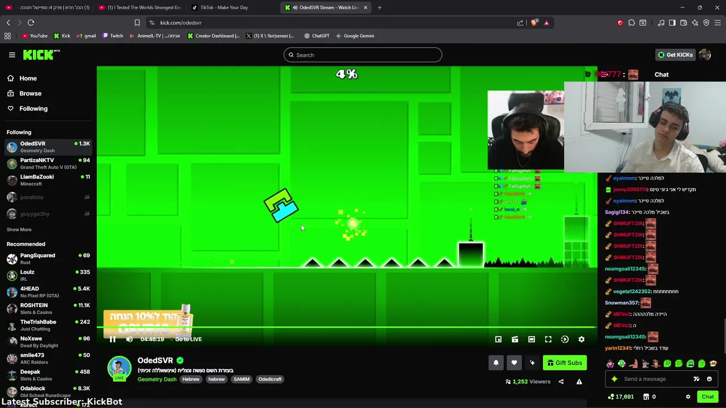The width and height of the screenshot is (726, 408).
Task: Open TheTrishBabe recommended channel
Action: coord(48,325)
